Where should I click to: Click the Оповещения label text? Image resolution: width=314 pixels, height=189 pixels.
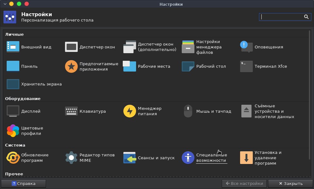tap(269, 47)
